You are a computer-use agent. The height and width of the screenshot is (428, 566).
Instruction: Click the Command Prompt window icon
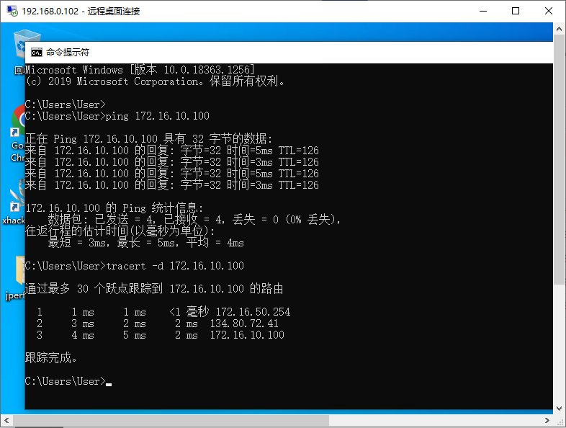[x=37, y=53]
